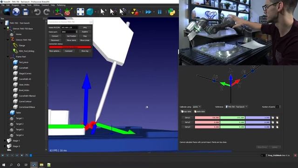Open the load file icon in toolbar
The image size is (298, 168).
coord(7,12)
